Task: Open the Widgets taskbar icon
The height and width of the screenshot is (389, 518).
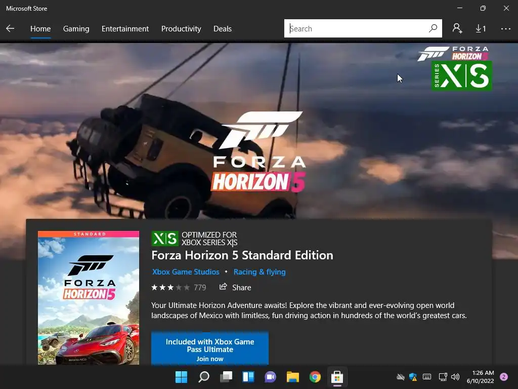Action: (x=248, y=377)
